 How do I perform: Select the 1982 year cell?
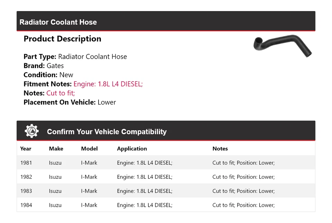click(x=26, y=177)
